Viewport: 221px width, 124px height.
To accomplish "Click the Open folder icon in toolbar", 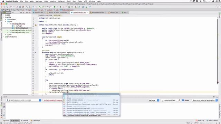I will [x=2, y=7].
